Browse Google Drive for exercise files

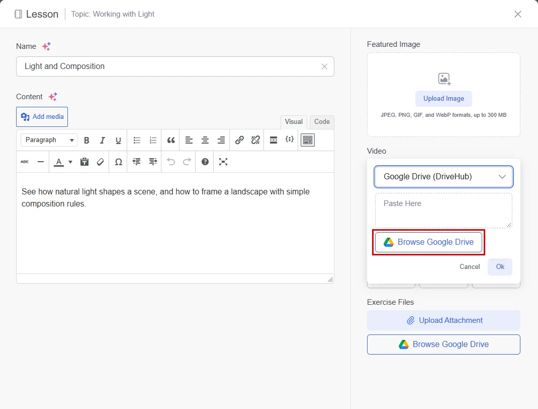point(443,345)
